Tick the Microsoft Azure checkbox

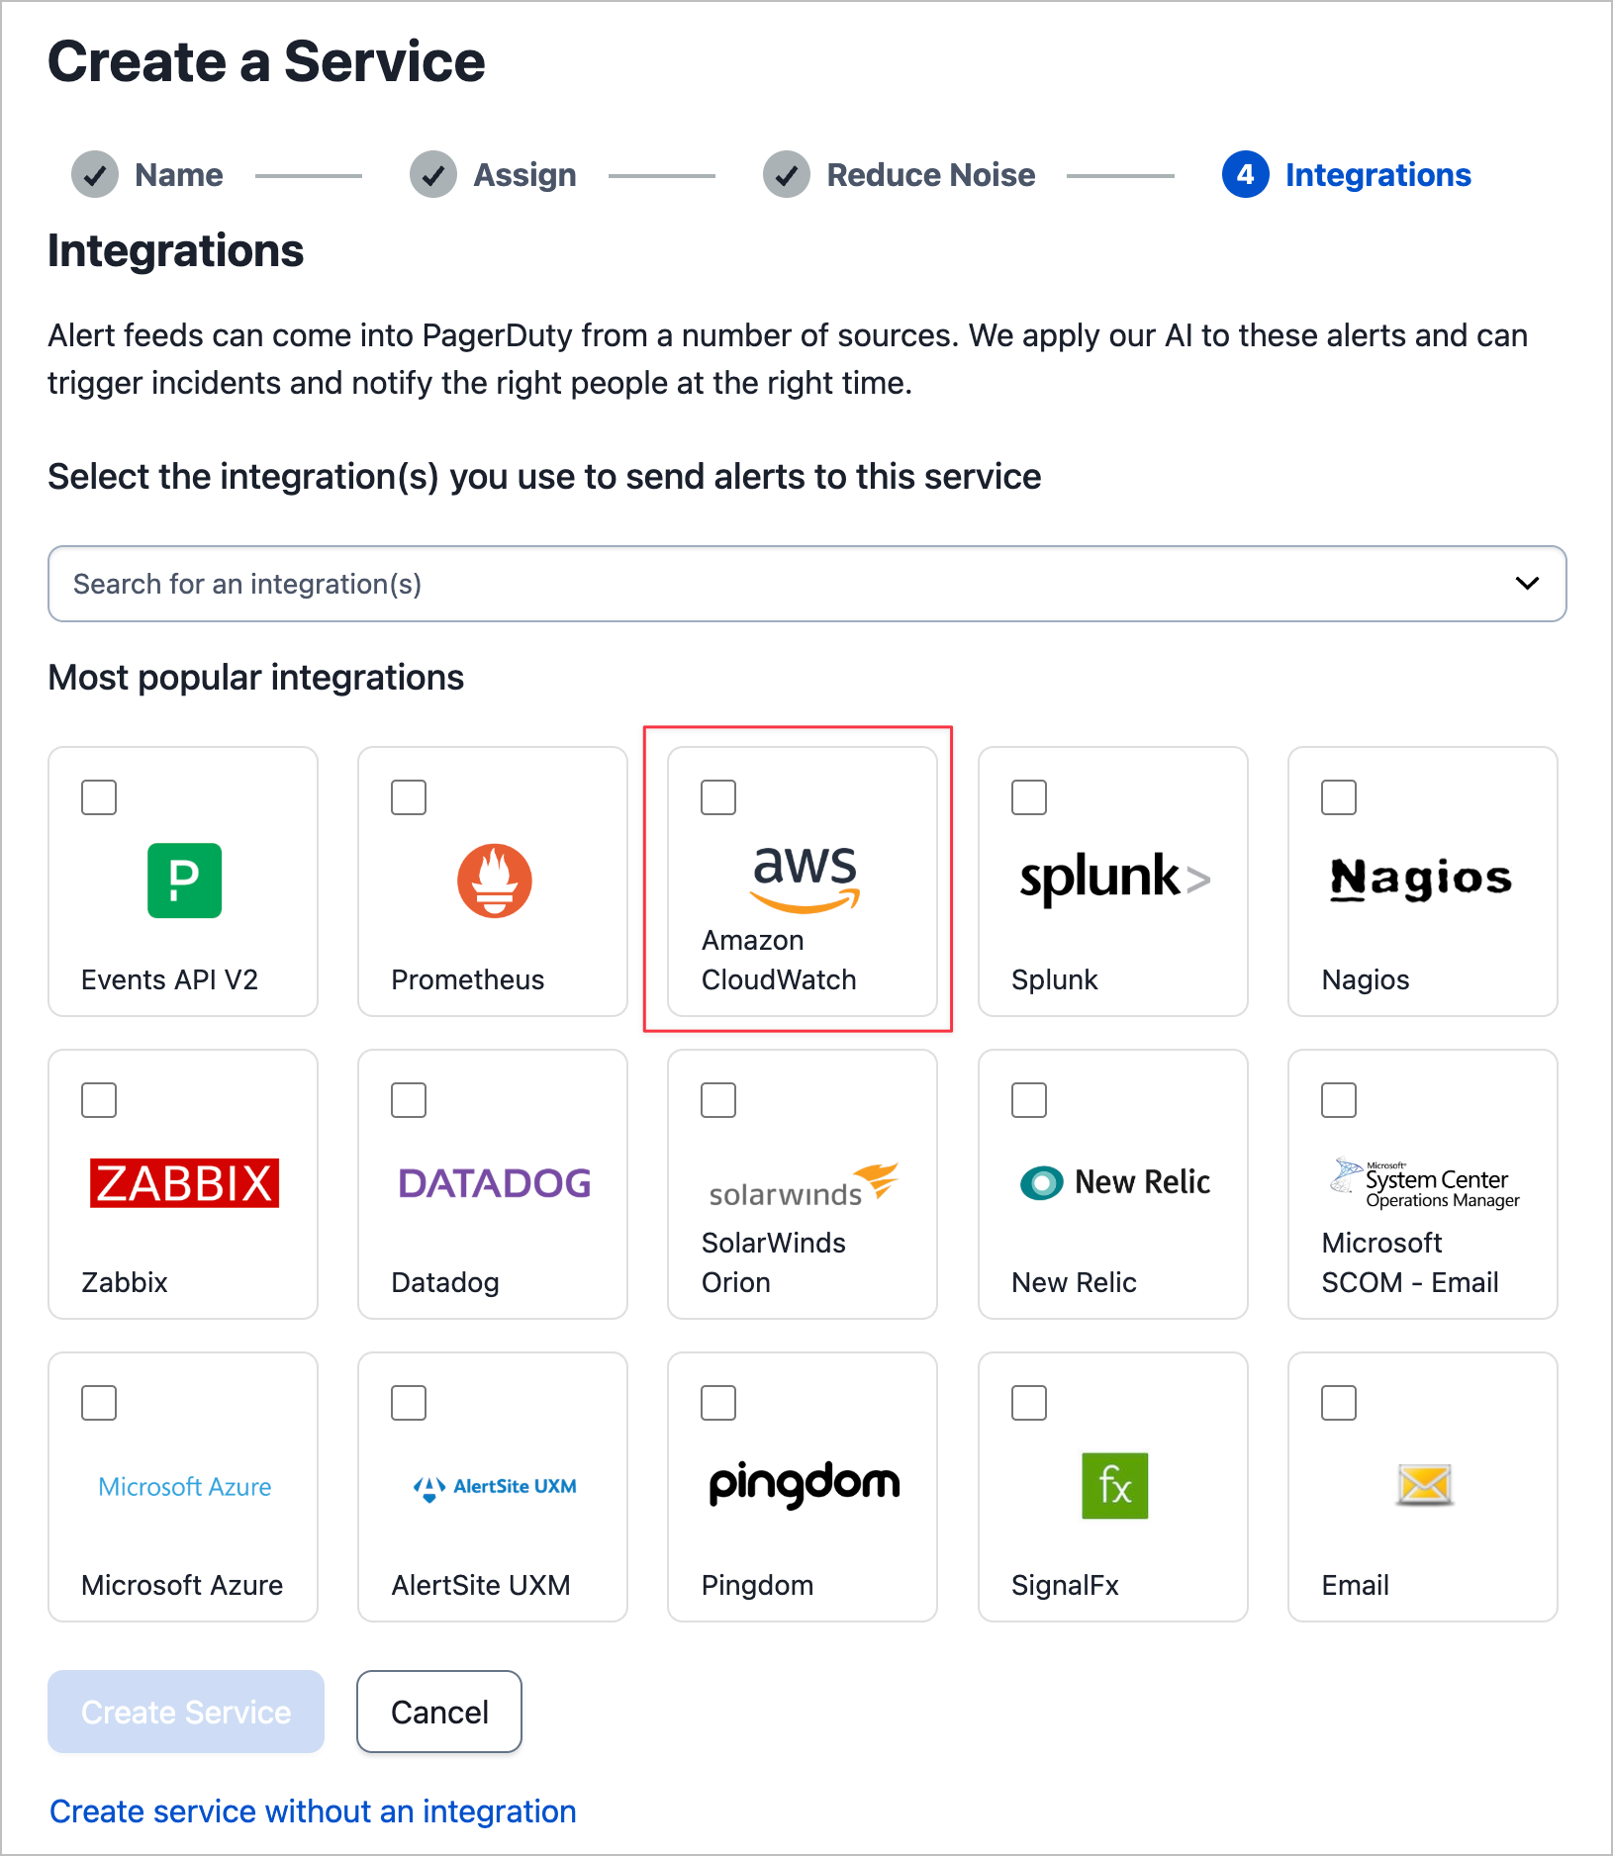click(99, 1403)
